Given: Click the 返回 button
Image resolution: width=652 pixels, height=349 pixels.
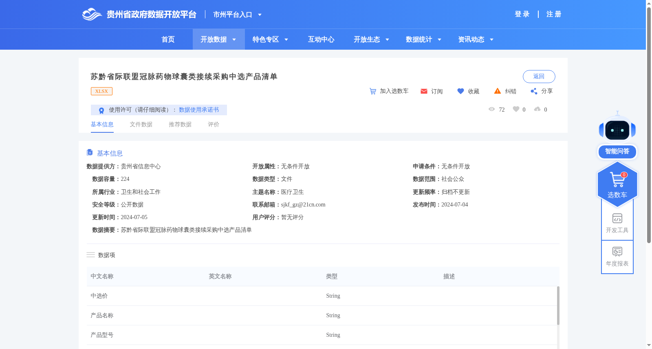Looking at the screenshot, I should (x=539, y=77).
